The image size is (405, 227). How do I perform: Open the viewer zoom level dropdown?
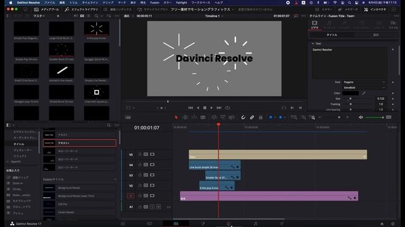(128, 16)
